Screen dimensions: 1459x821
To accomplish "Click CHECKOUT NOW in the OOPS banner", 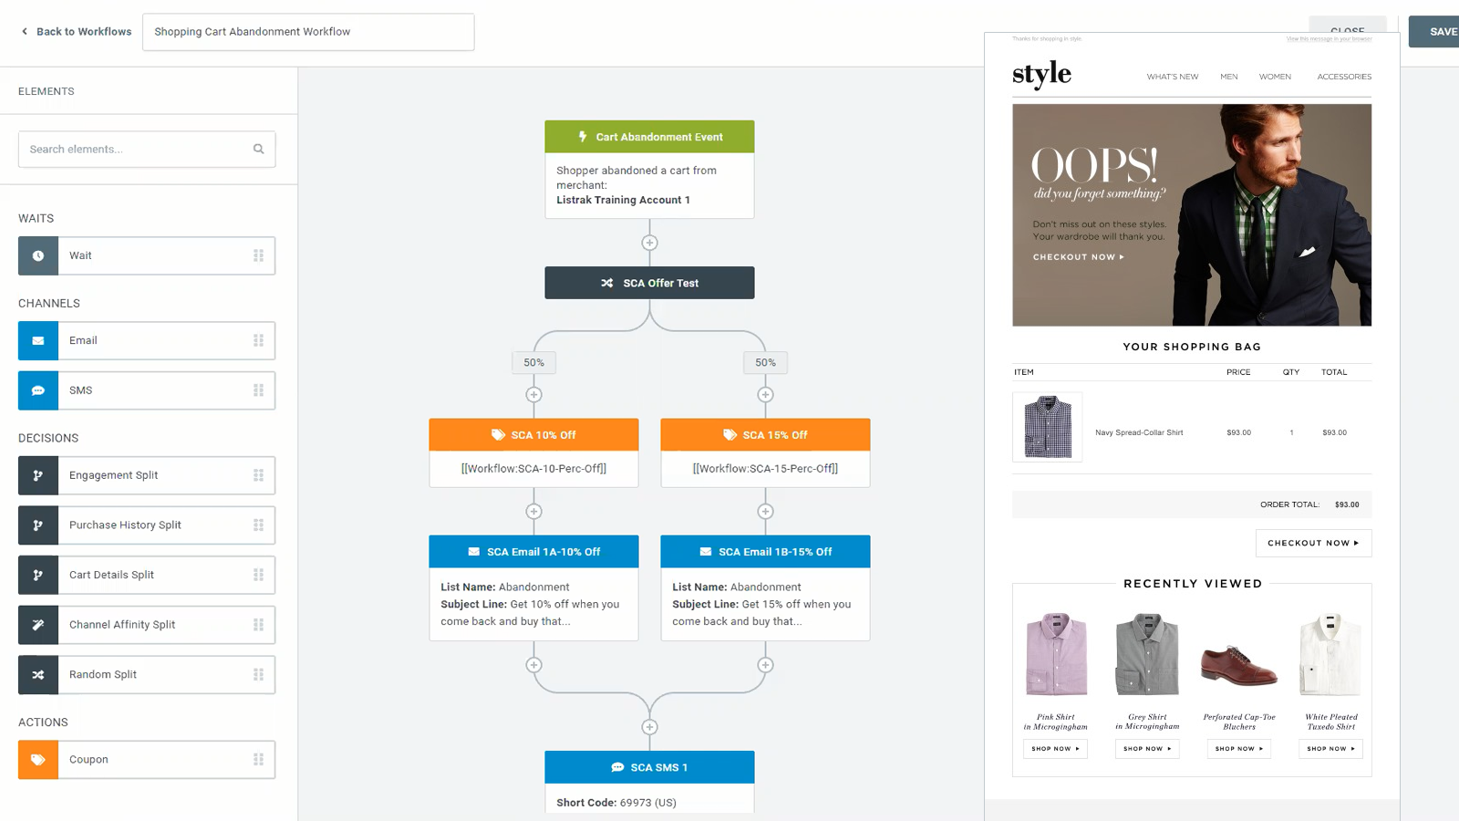I will (x=1076, y=257).
